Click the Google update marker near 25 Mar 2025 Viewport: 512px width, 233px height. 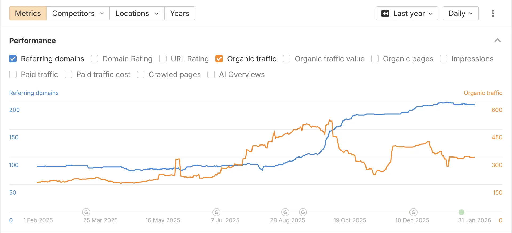click(86, 212)
